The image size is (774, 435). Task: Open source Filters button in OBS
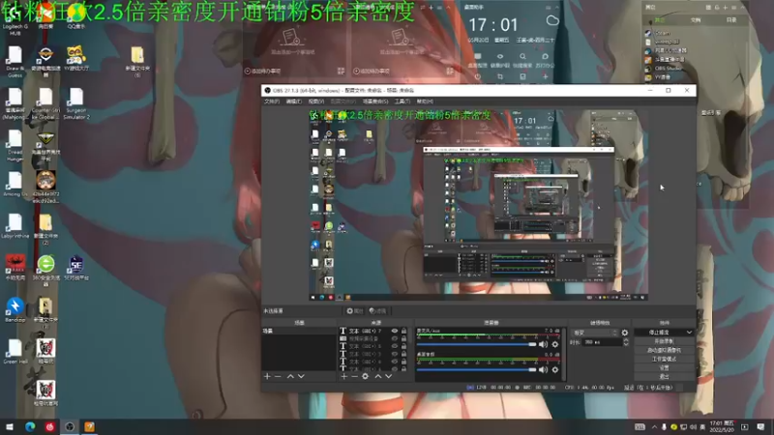[377, 310]
